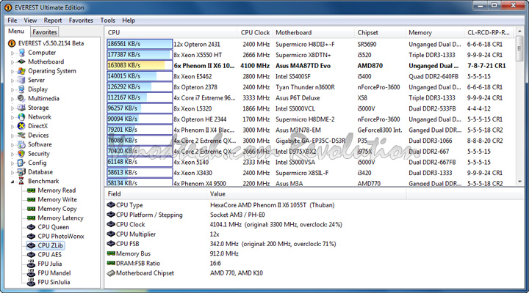This screenshot has height=293, width=529.
Task: Open the Report menu
Action: [53, 21]
